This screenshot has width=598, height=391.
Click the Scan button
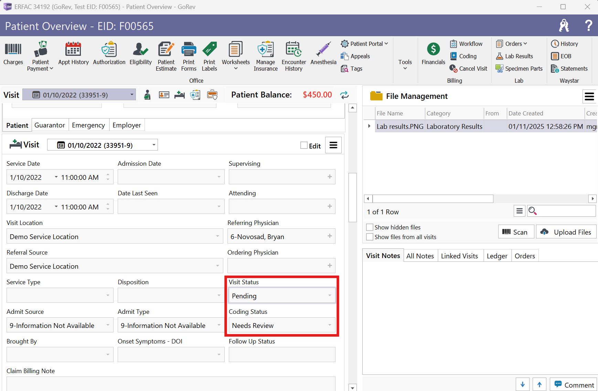click(516, 232)
